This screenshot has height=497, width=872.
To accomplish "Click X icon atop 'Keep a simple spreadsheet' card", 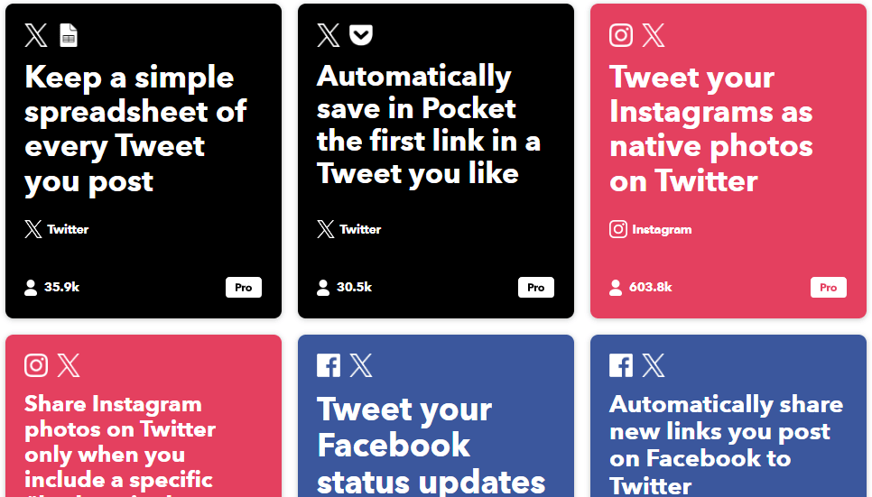I will tap(36, 35).
